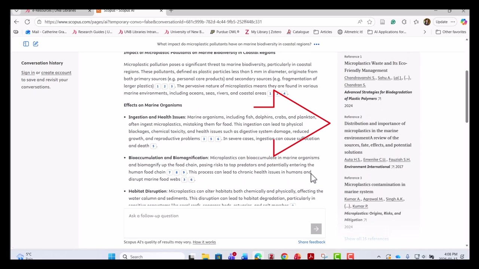Open Adobe Acrobat from taskbar

(x=311, y=257)
